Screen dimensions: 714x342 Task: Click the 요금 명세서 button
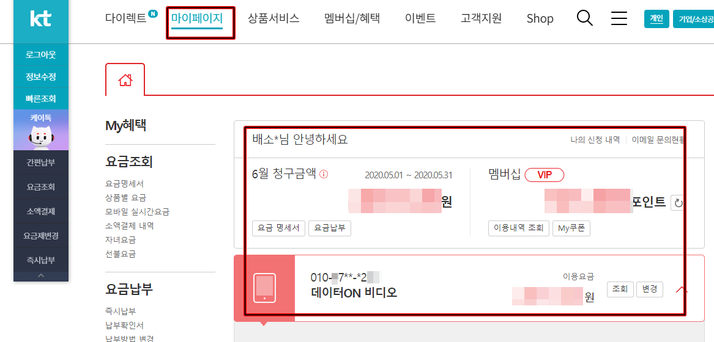[278, 228]
